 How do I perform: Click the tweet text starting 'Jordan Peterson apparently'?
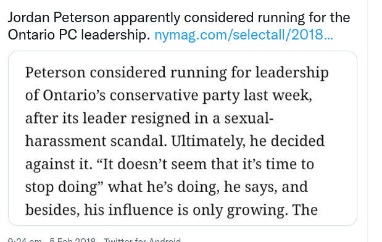point(179,27)
